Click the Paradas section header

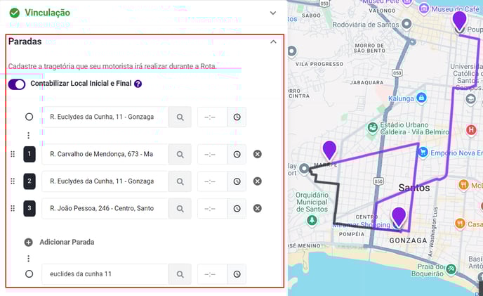(x=25, y=41)
